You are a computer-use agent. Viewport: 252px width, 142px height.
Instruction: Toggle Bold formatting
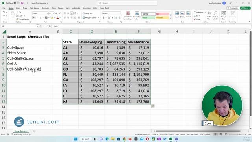(34, 17)
